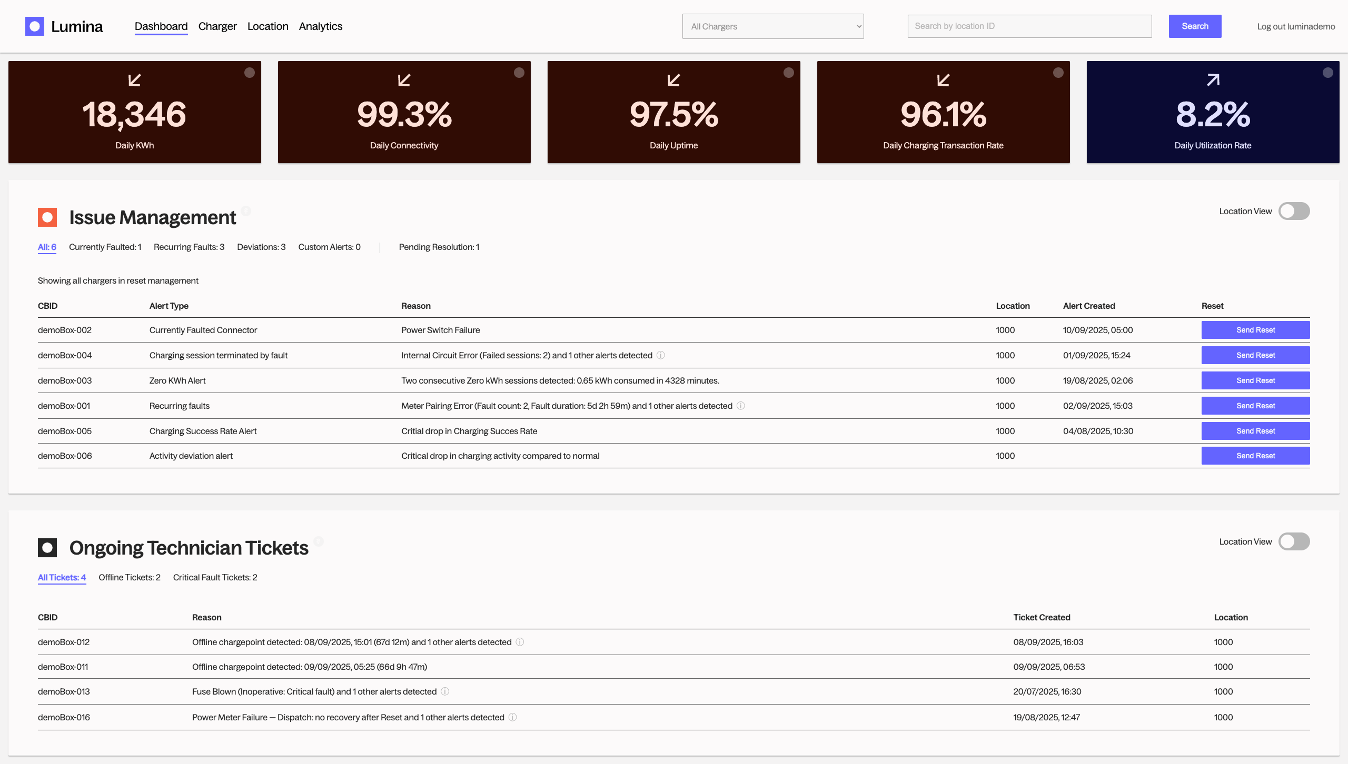Open the Daily Uptime stat card
1348x764 pixels.
pyautogui.click(x=673, y=112)
